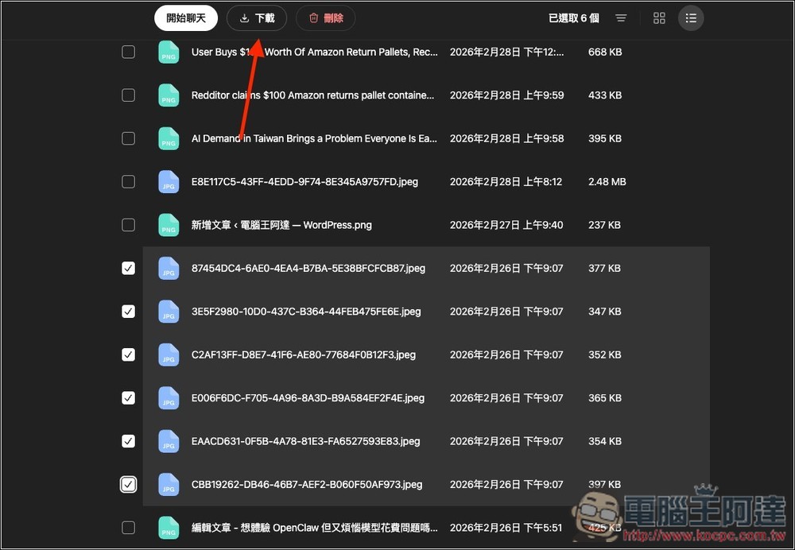This screenshot has height=550, width=795.
Task: Click the 刪除 button
Action: click(x=326, y=17)
